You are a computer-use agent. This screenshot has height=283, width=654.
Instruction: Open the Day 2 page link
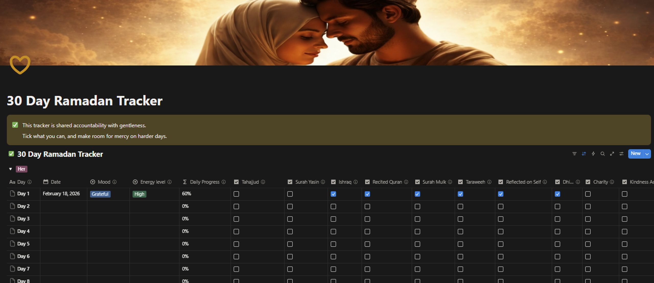click(24, 206)
